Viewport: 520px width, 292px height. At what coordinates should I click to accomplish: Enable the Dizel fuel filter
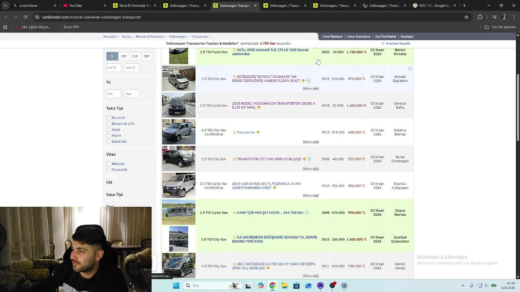(108, 130)
